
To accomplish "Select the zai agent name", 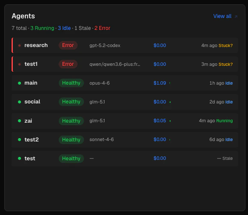I will pos(28,121).
